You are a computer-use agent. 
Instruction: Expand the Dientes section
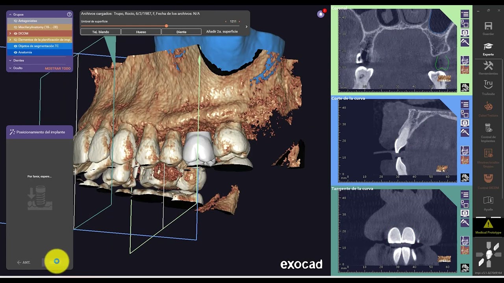click(x=10, y=61)
